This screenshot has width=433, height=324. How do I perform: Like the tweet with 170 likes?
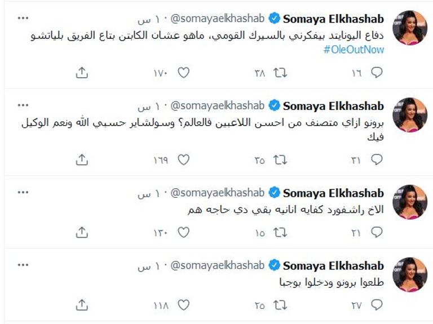click(x=183, y=73)
